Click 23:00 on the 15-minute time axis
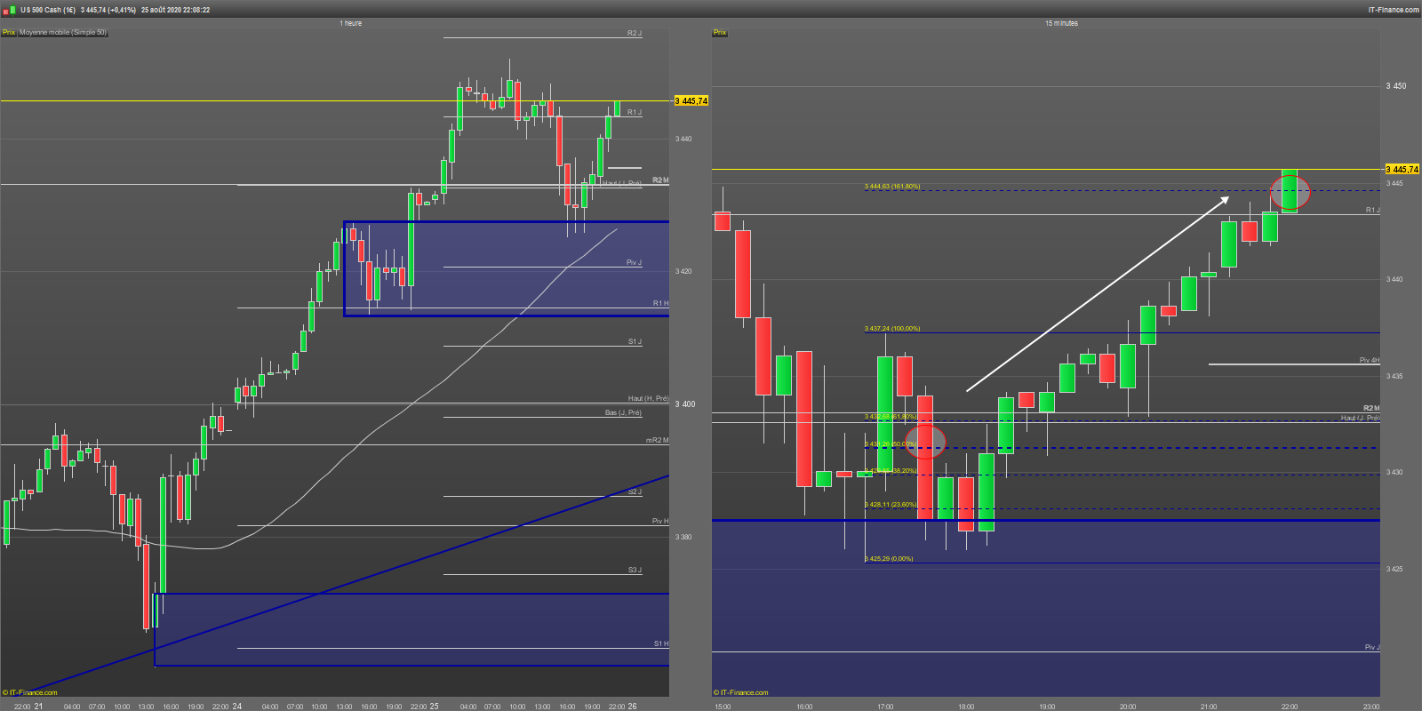Image resolution: width=1422 pixels, height=711 pixels. point(1370,707)
